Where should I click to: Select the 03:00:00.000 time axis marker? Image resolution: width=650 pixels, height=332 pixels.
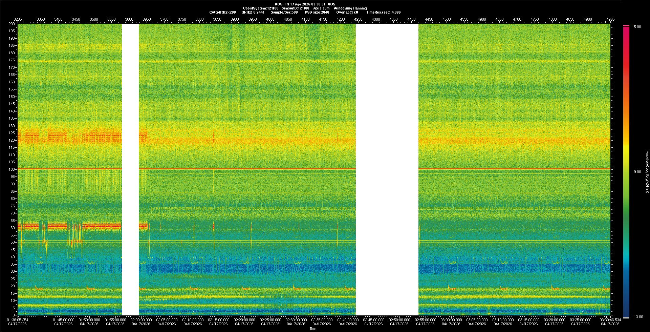[451, 319]
